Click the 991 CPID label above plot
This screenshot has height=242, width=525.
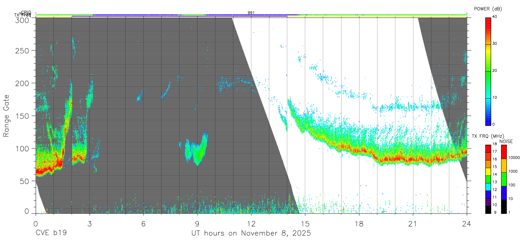[x=251, y=13]
